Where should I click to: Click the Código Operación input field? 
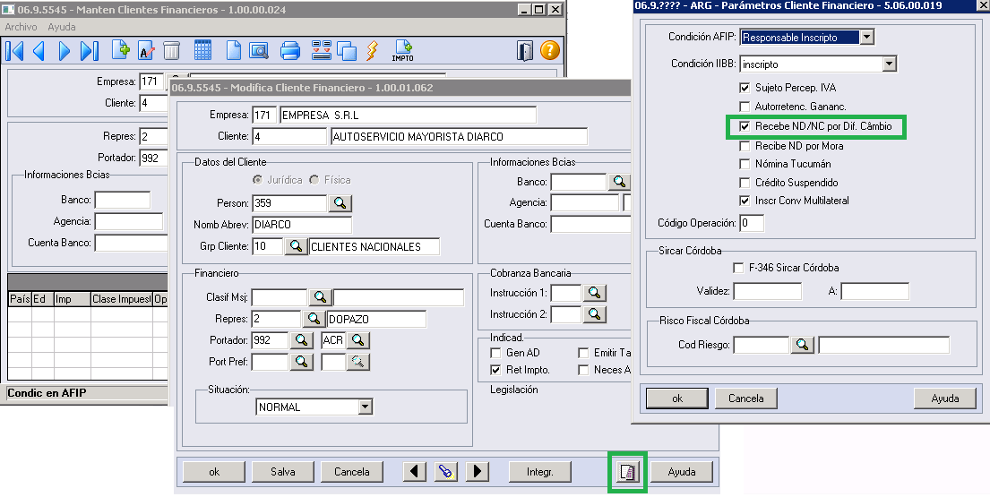[752, 223]
